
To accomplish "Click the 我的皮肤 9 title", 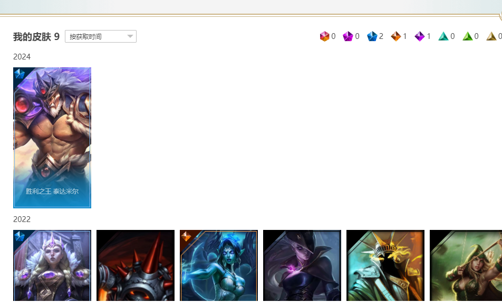I will tap(36, 37).
